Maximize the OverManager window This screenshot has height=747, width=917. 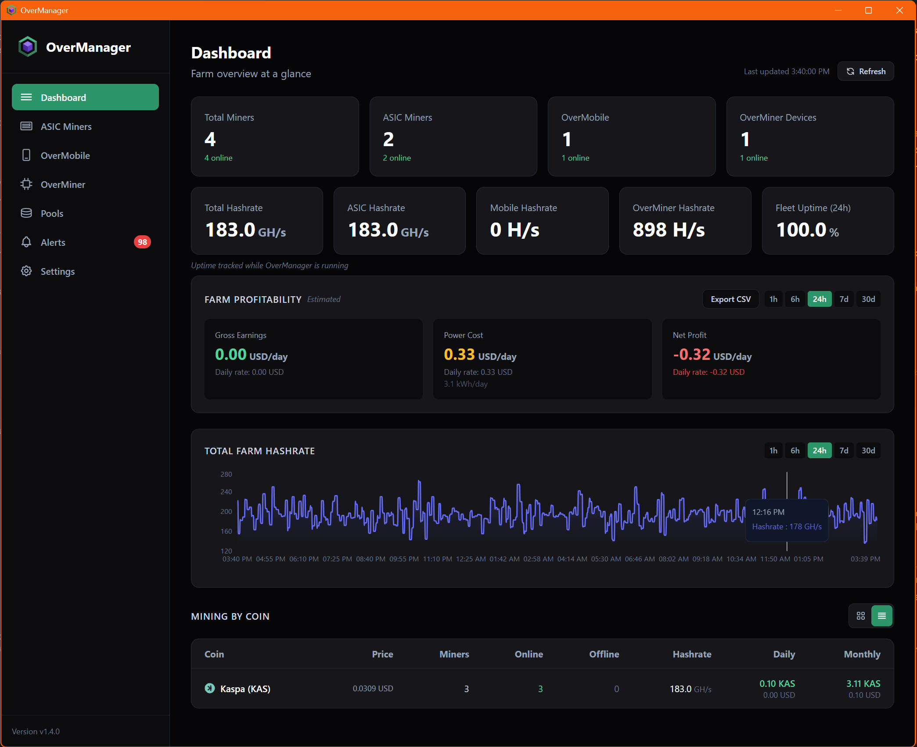click(868, 10)
